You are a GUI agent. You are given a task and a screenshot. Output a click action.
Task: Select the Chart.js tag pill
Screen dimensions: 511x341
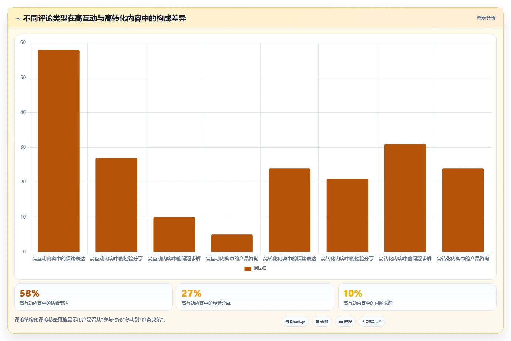click(x=295, y=321)
